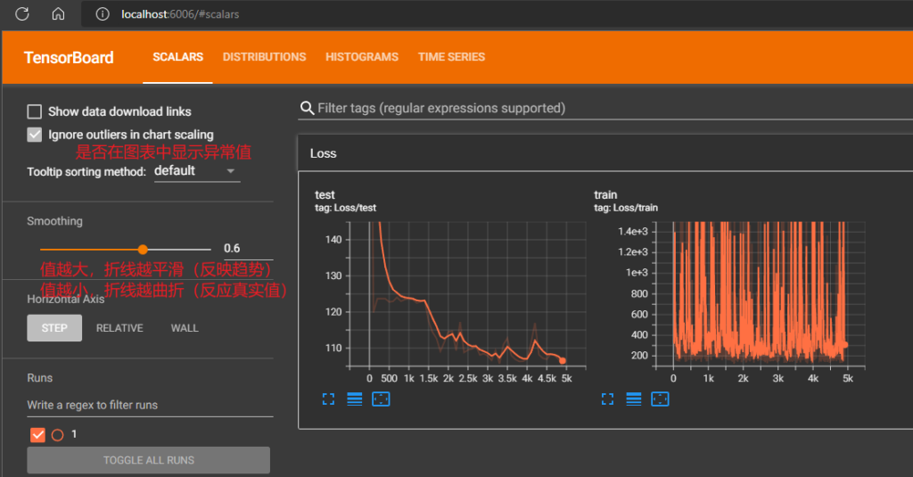Switch to the SCALARS tab

[x=177, y=57]
